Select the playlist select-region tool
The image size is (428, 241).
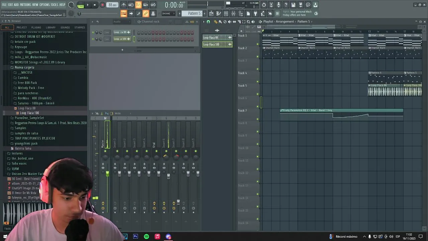(x=243, y=22)
